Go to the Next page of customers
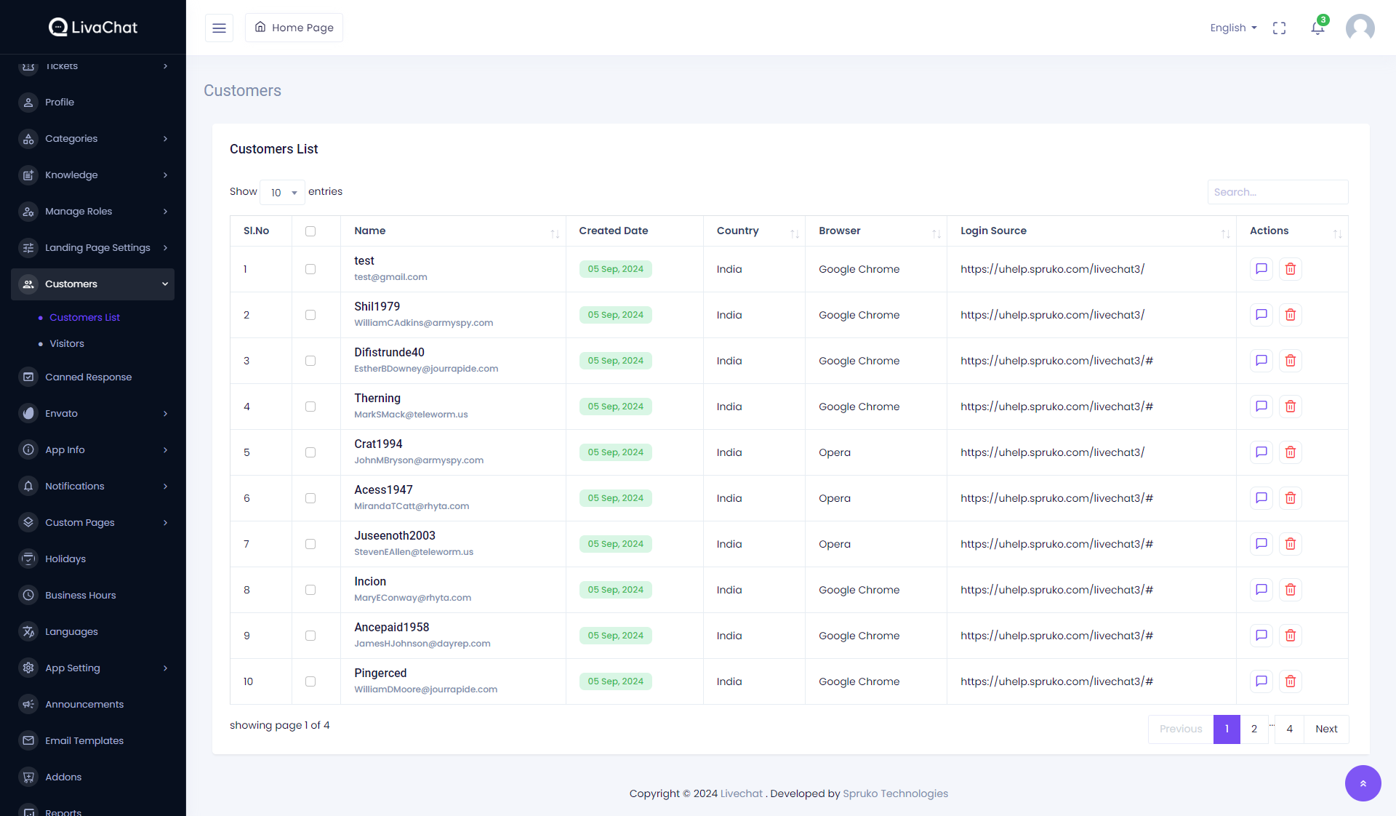This screenshot has width=1396, height=816. (x=1326, y=729)
